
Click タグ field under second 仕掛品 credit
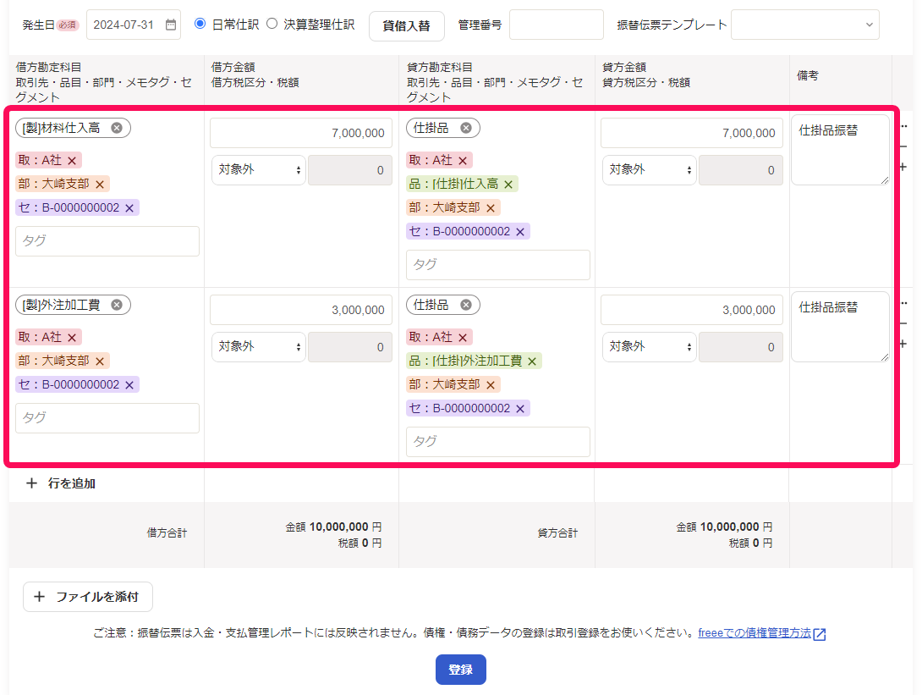[x=497, y=441]
